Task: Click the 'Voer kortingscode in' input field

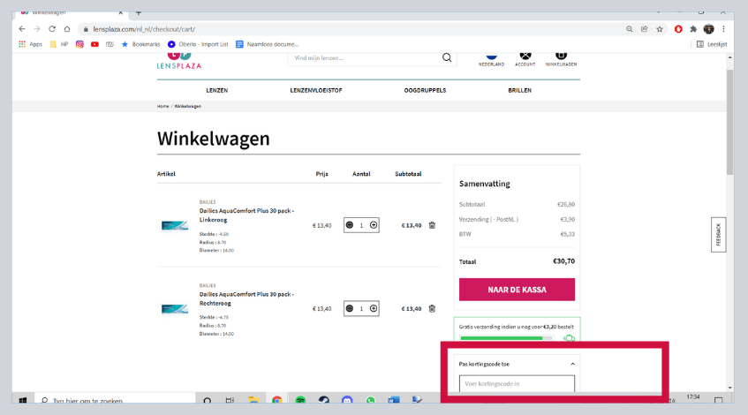Action: (518, 383)
